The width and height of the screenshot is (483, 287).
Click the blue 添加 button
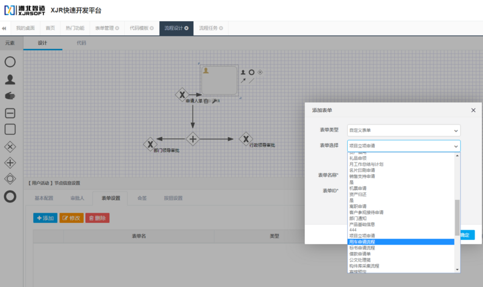click(x=45, y=218)
